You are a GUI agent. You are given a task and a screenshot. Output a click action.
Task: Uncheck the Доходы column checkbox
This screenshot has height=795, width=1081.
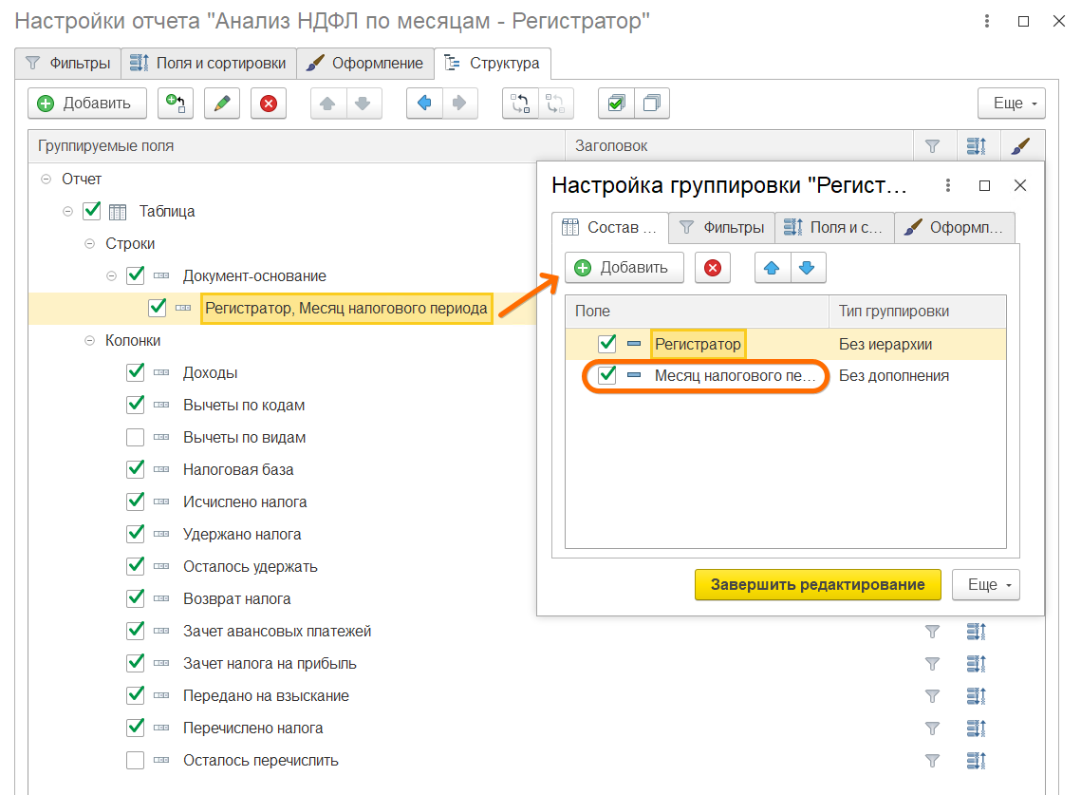pyautogui.click(x=135, y=373)
